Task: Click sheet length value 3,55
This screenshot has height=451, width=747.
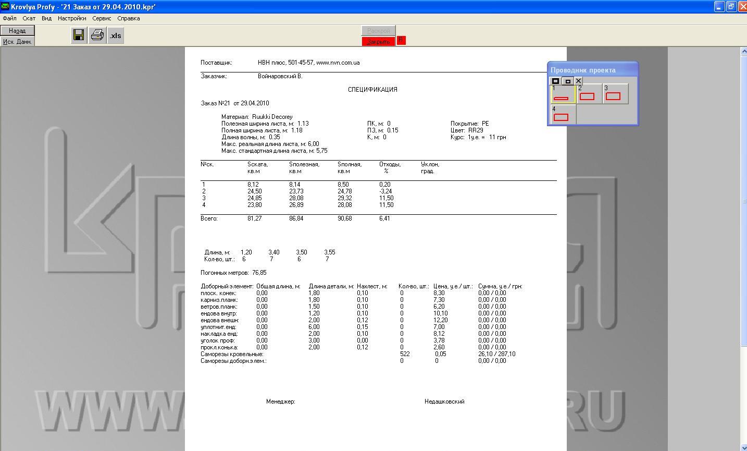Action: click(330, 252)
